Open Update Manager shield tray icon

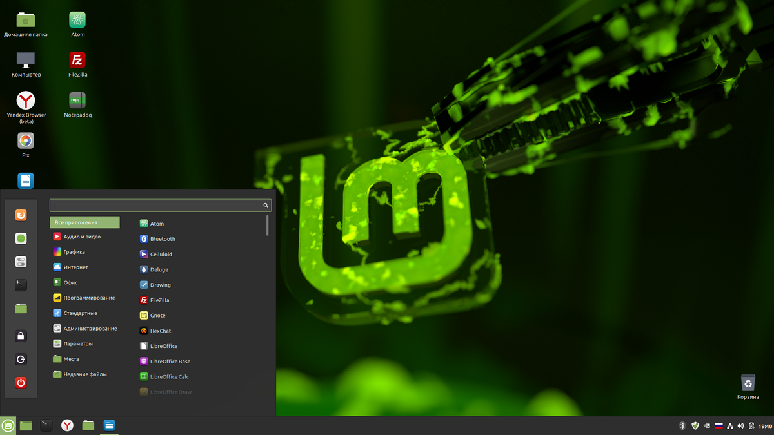tap(695, 426)
